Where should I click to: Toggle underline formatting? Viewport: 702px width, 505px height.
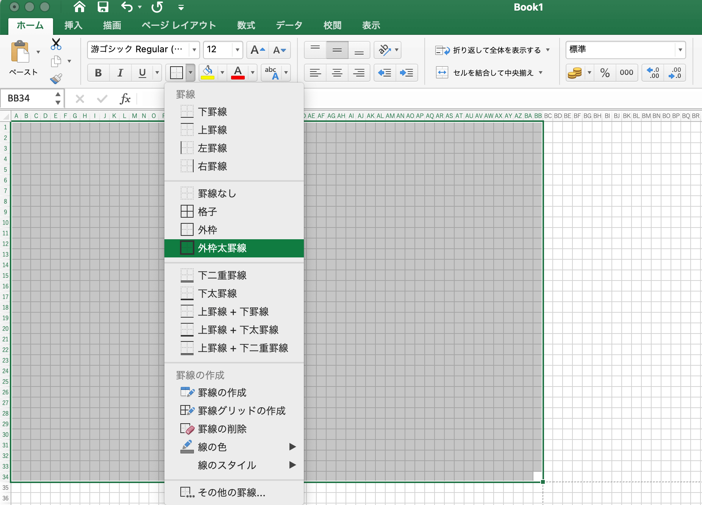[142, 73]
